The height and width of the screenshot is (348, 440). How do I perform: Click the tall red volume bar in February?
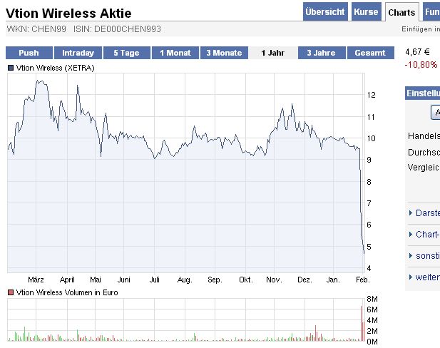[x=362, y=323]
